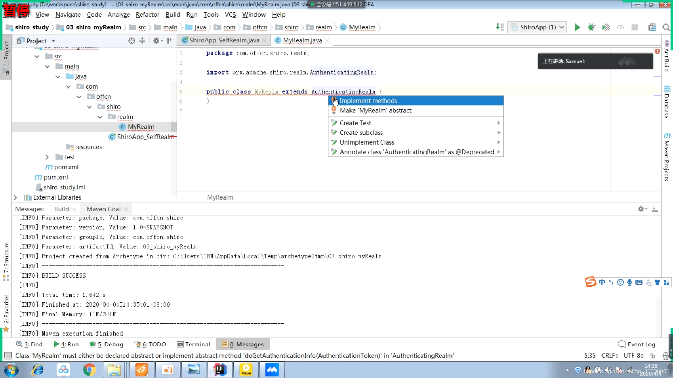Choose Make 'MyRealm' abstract option
673x378 pixels.
tap(416, 111)
